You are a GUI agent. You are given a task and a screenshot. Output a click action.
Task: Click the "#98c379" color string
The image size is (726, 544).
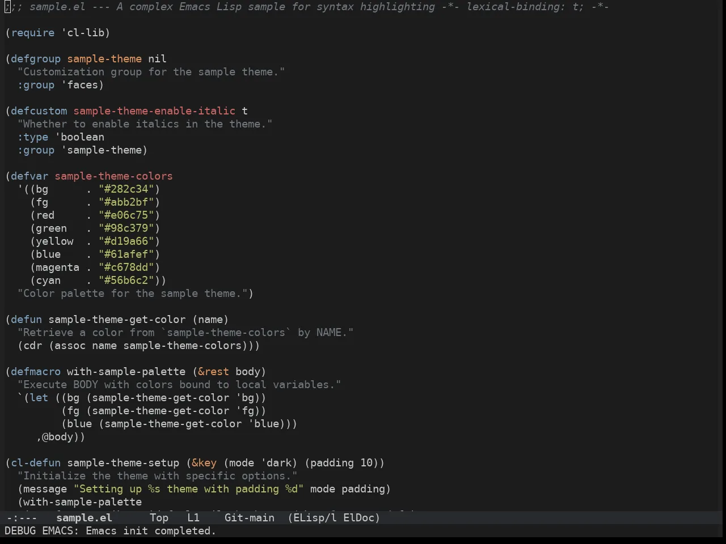(x=126, y=228)
